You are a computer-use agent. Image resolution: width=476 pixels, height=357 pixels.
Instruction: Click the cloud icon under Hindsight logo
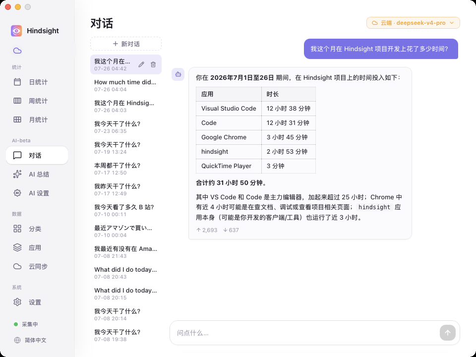click(17, 51)
